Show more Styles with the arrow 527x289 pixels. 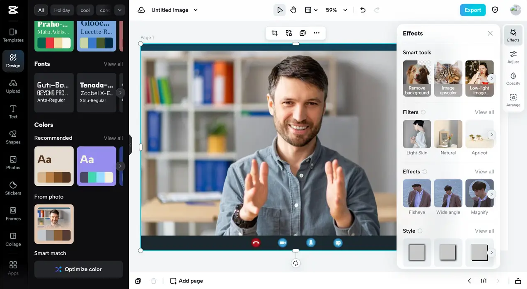pos(491,252)
